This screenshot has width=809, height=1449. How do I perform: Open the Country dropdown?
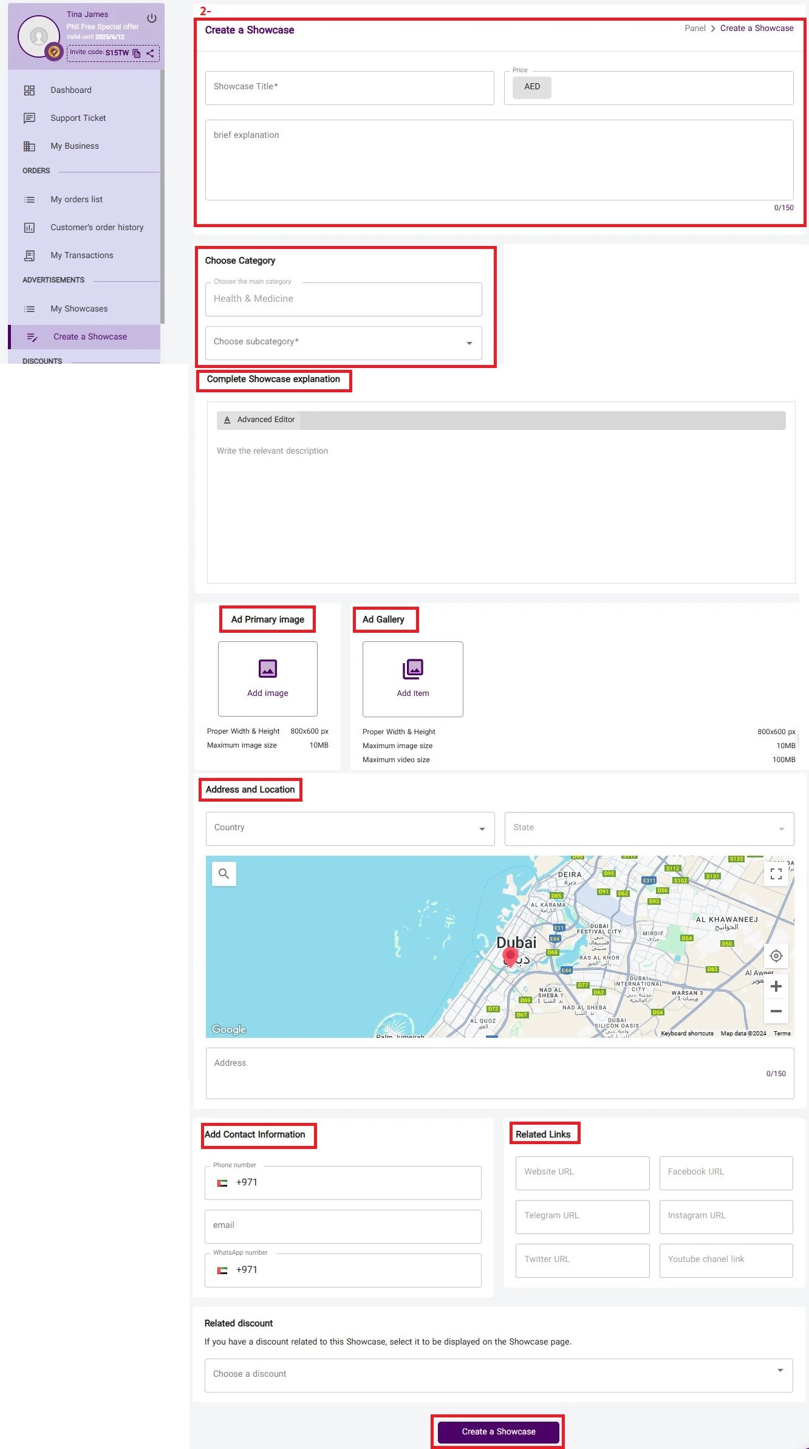pyautogui.click(x=350, y=828)
